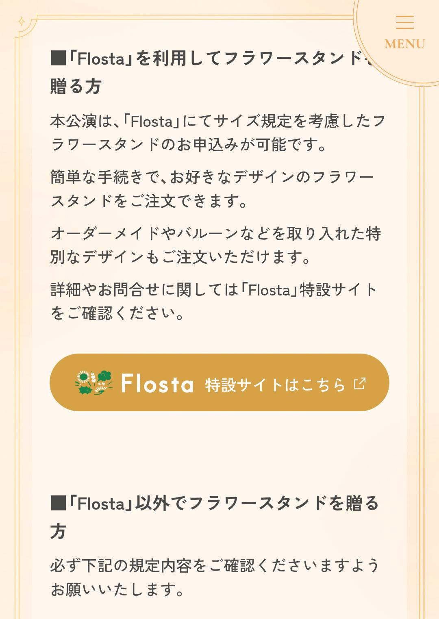Screen dimensions: 439x619
Task: Click the external link icon on Flosta button
Action: tap(360, 383)
